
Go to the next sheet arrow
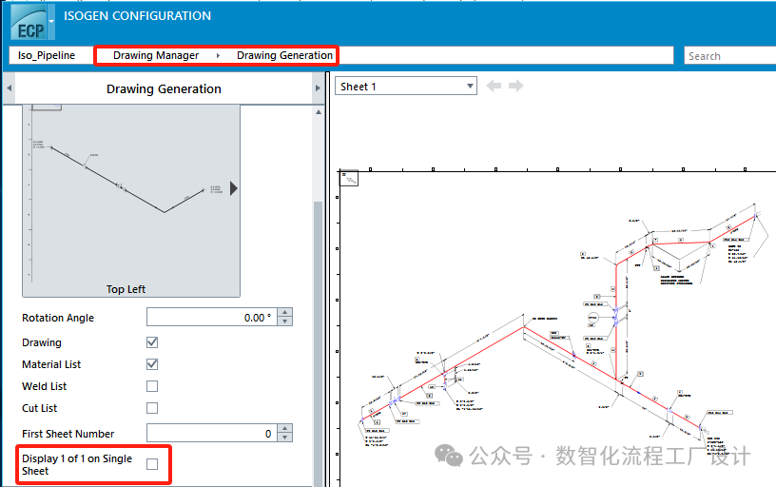[515, 86]
